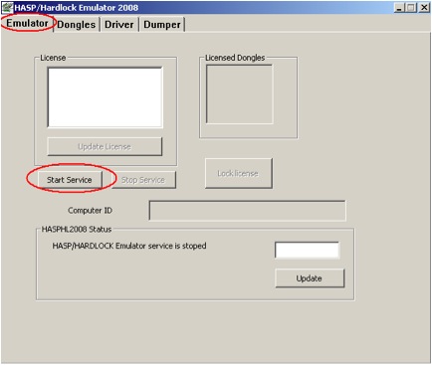Click the maximize button in title bar
The height and width of the screenshot is (365, 432).
click(411, 8)
